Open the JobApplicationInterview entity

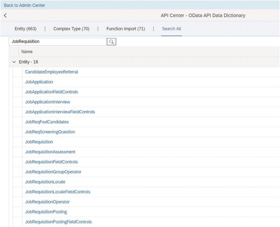click(x=47, y=102)
